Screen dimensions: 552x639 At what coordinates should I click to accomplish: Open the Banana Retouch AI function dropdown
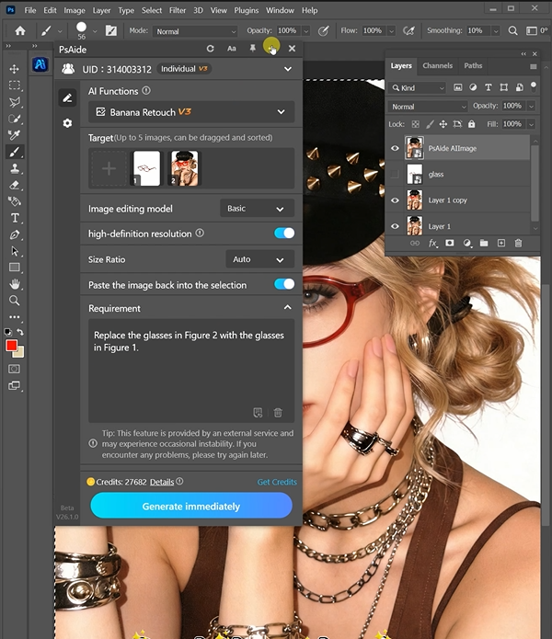pos(191,112)
